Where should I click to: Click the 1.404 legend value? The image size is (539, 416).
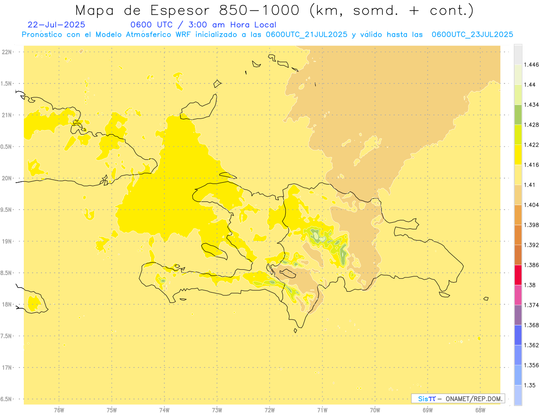532,205
